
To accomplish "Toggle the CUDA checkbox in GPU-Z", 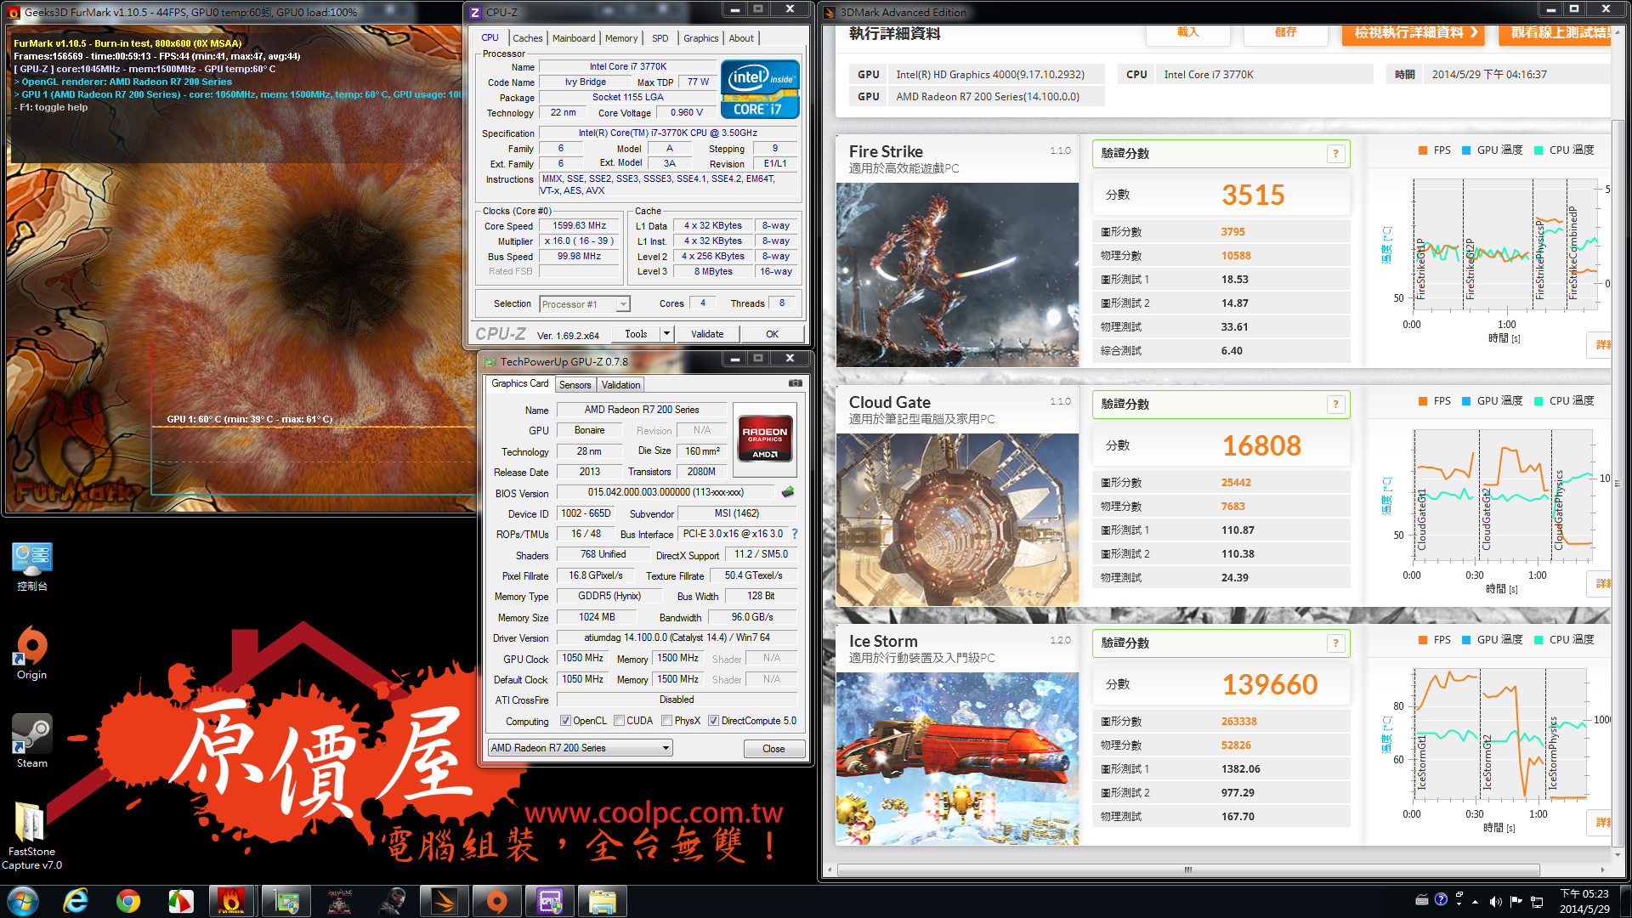I will [619, 721].
